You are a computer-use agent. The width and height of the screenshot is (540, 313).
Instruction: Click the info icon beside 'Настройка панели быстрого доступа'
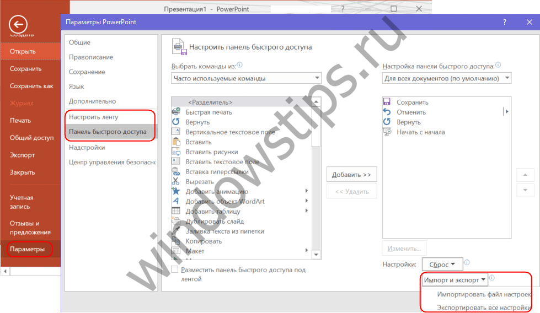coord(498,64)
